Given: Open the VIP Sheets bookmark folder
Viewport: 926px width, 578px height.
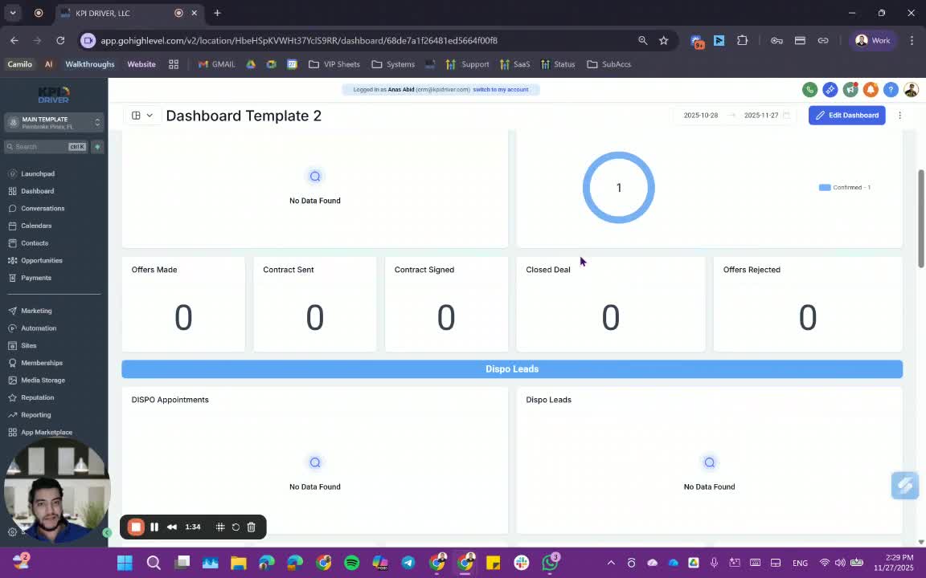Looking at the screenshot, I should (334, 64).
